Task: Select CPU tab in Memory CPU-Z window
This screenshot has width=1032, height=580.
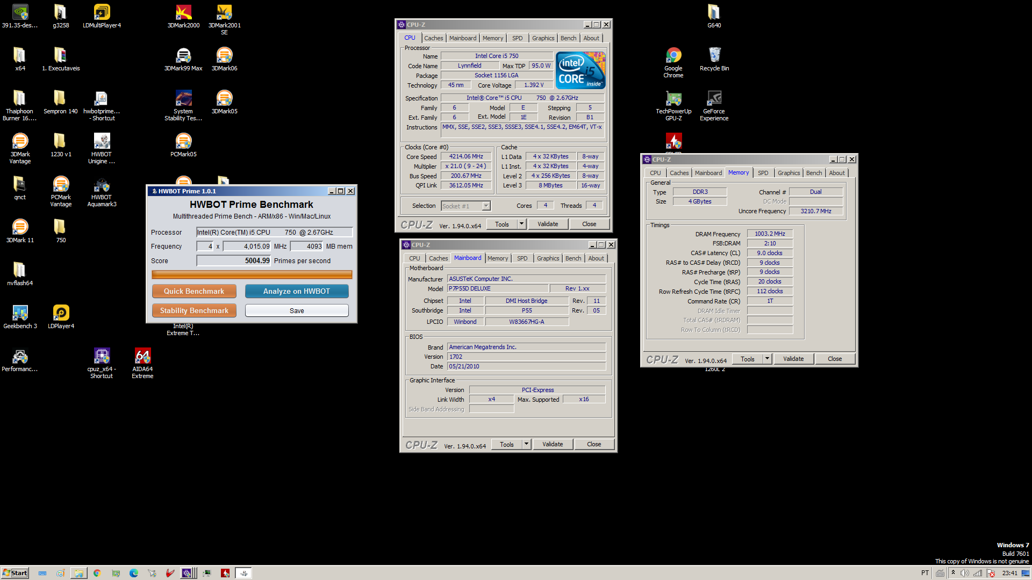Action: click(655, 173)
